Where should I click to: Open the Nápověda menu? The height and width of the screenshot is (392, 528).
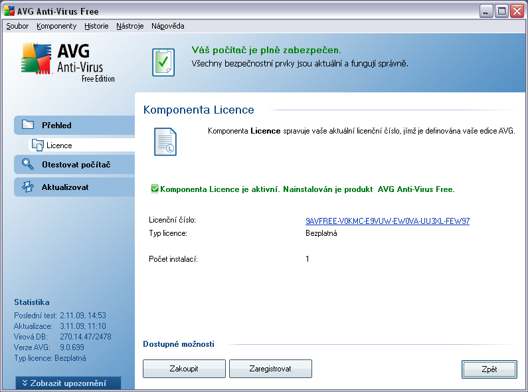pyautogui.click(x=167, y=26)
